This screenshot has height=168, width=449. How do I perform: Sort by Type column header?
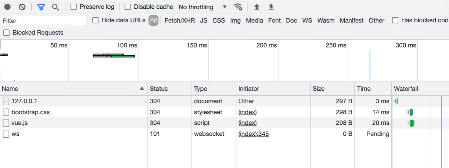tap(214, 89)
